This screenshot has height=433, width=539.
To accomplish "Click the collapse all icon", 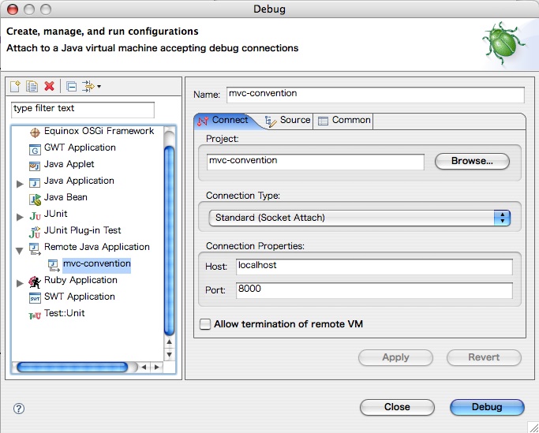I will (x=71, y=86).
